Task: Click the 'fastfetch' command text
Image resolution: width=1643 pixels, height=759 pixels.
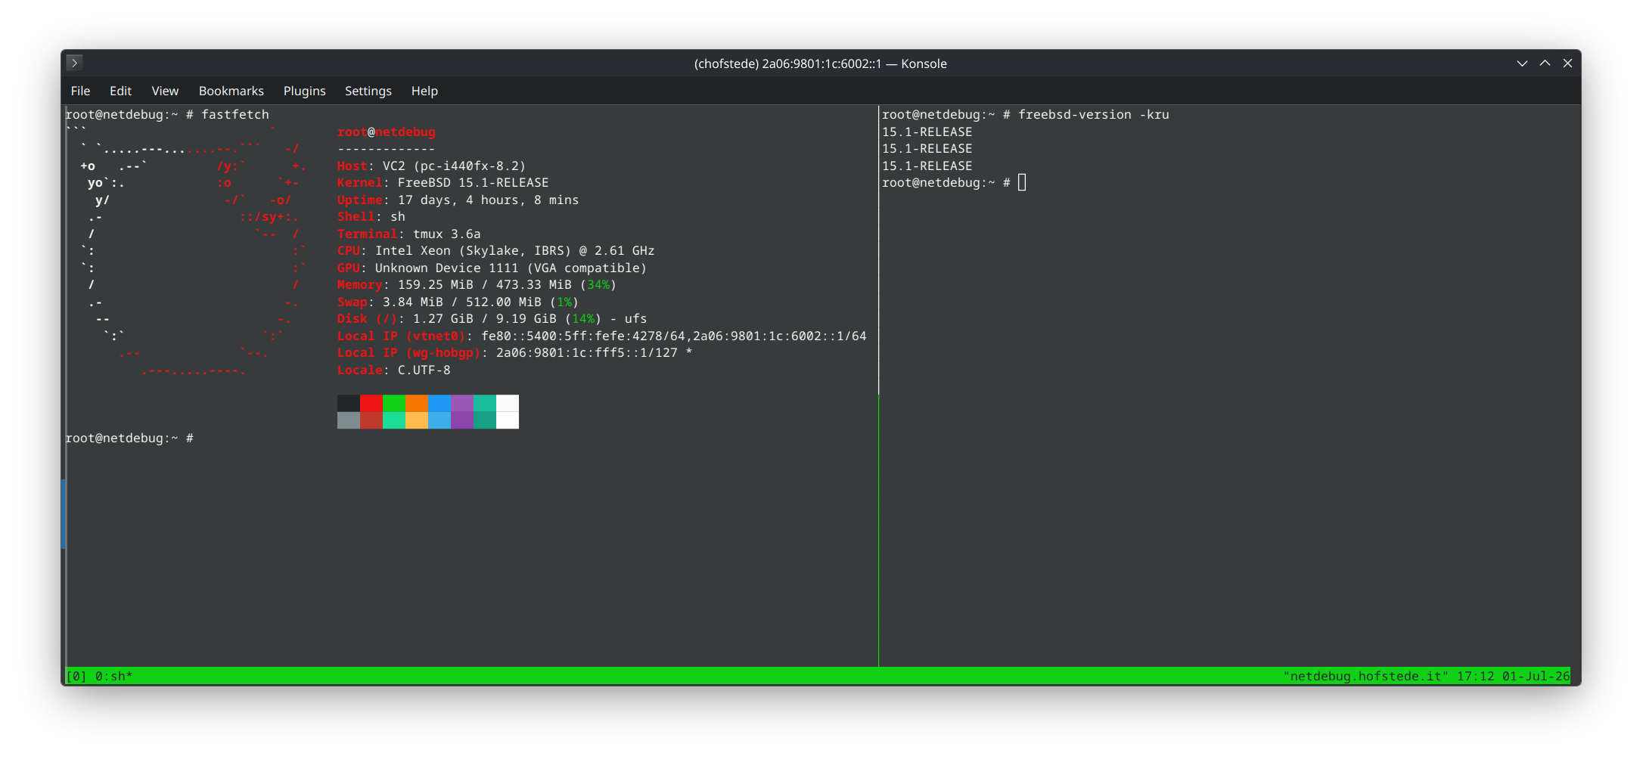Action: click(235, 115)
